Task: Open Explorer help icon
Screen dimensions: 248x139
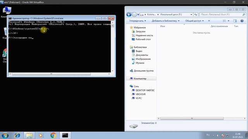Action: click(x=242, y=21)
